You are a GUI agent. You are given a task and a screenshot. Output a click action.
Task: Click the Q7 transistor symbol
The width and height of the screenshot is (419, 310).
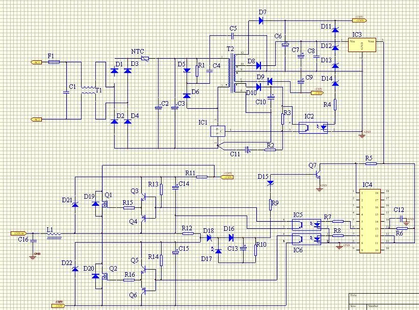tap(318, 175)
